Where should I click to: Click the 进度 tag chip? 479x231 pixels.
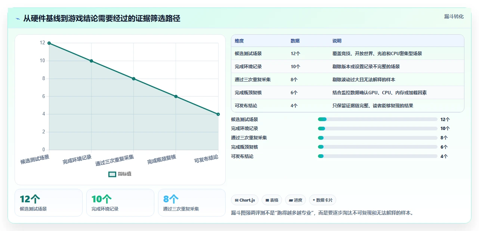point(296,200)
